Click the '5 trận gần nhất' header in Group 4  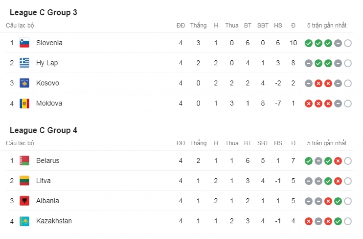327,143
